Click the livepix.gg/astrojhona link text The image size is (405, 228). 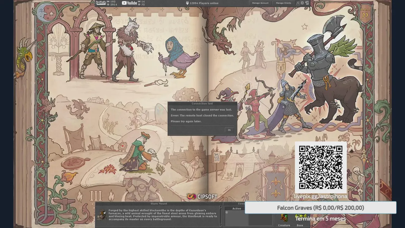coord(321,196)
